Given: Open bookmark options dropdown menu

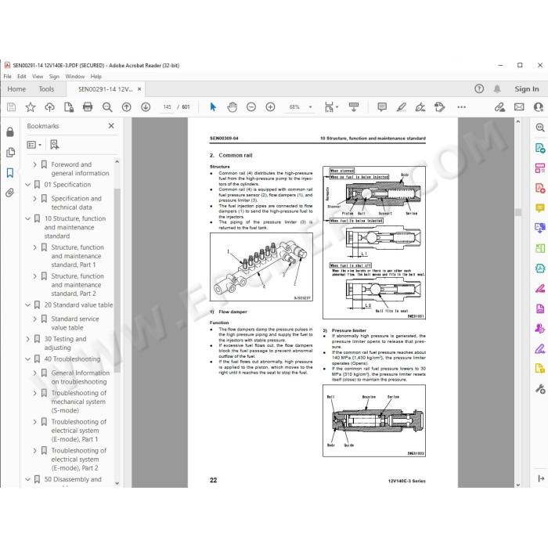Looking at the screenshot, I should tap(34, 145).
